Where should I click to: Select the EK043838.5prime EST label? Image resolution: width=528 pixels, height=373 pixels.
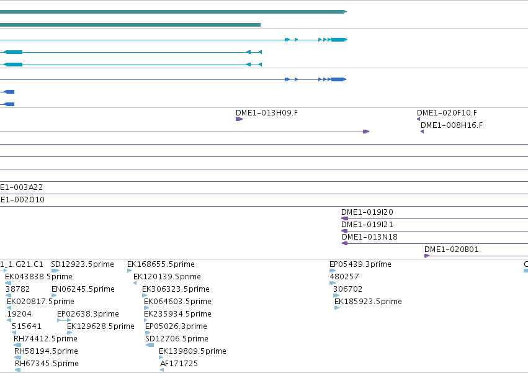click(38, 277)
